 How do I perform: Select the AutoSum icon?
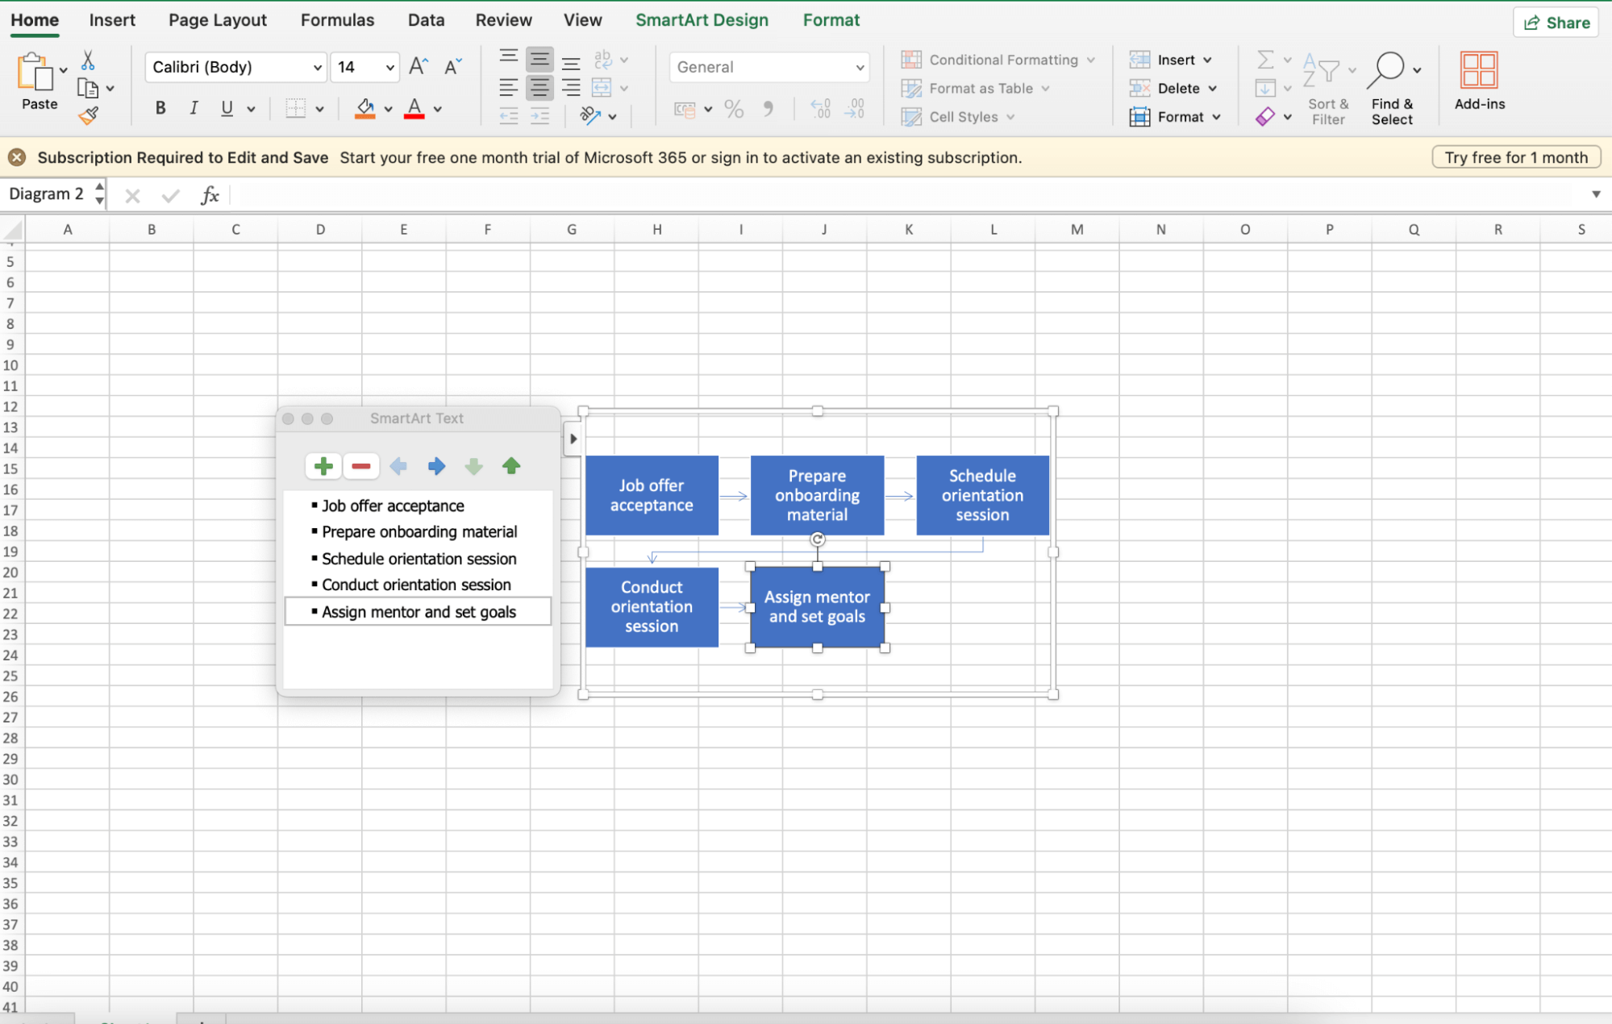coord(1264,59)
